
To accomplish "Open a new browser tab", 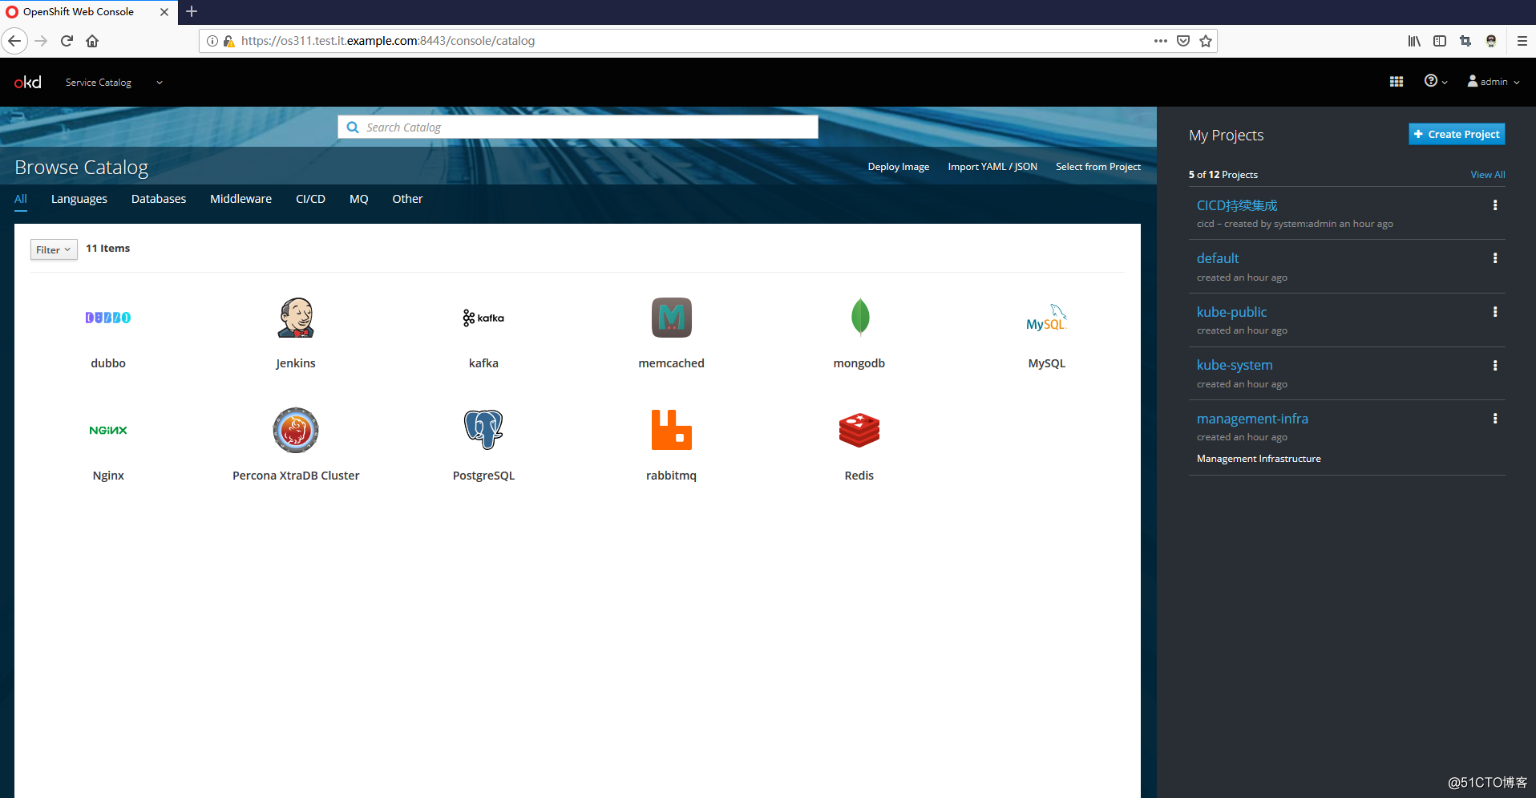I will tap(192, 11).
